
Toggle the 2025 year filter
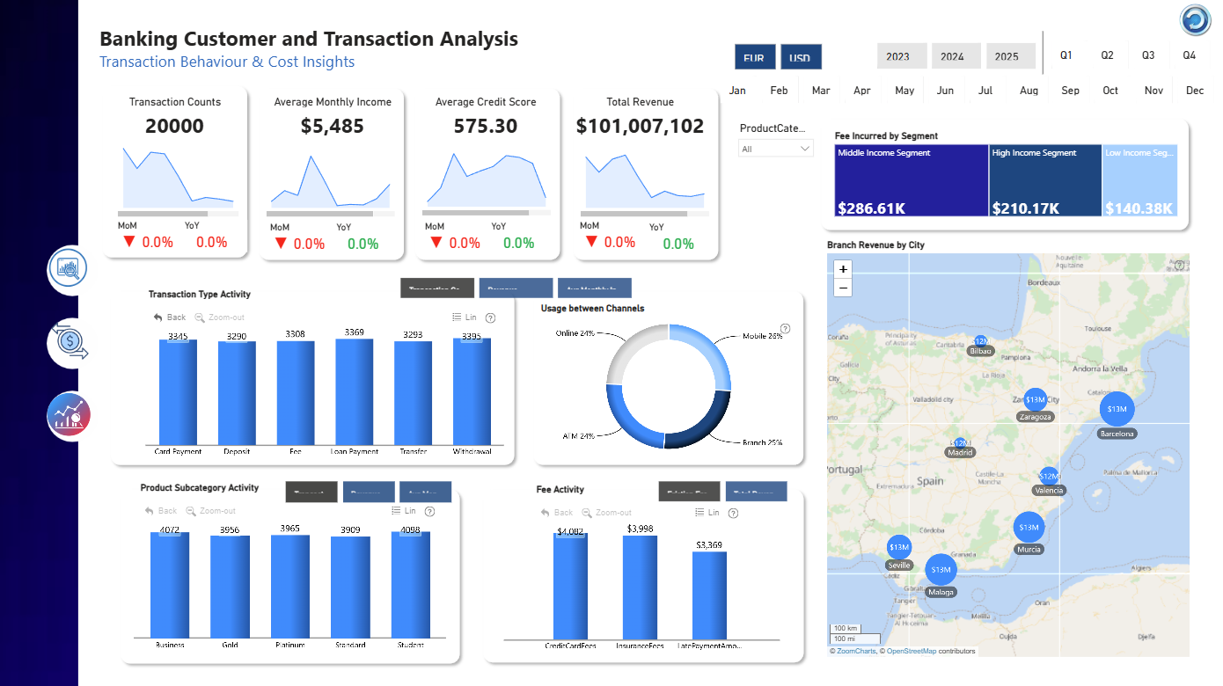coord(1011,56)
